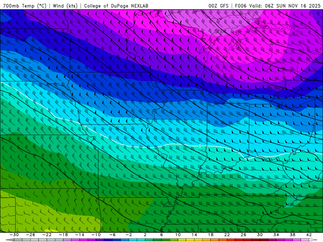Click the '42' colorbar label

point(309,235)
